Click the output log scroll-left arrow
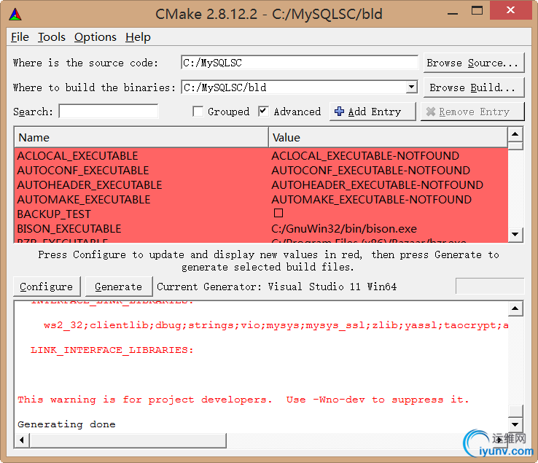The height and width of the screenshot is (463, 538). (22, 440)
